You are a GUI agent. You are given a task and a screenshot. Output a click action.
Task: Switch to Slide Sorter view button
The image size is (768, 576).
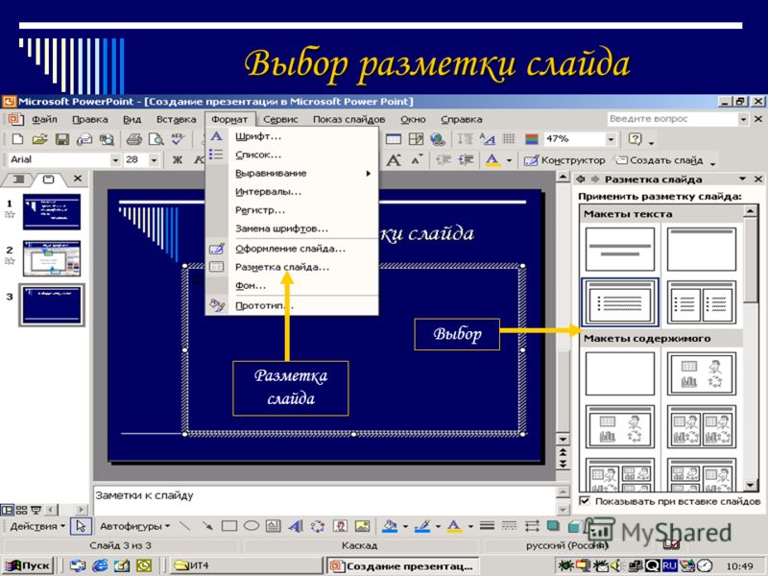point(21,511)
